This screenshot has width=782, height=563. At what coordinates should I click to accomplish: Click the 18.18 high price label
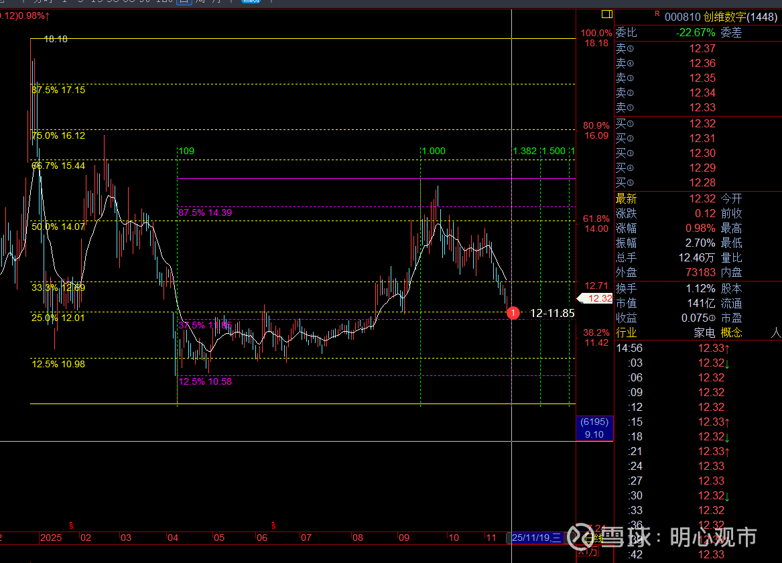[x=56, y=39]
